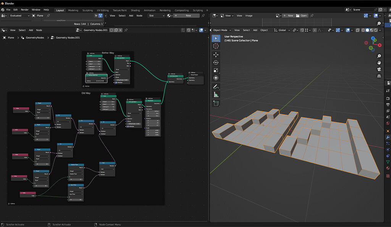Click the Offset Scale value slider on Extrude Mesh
Viewport: 391px width, 227px height.
[x=122, y=80]
